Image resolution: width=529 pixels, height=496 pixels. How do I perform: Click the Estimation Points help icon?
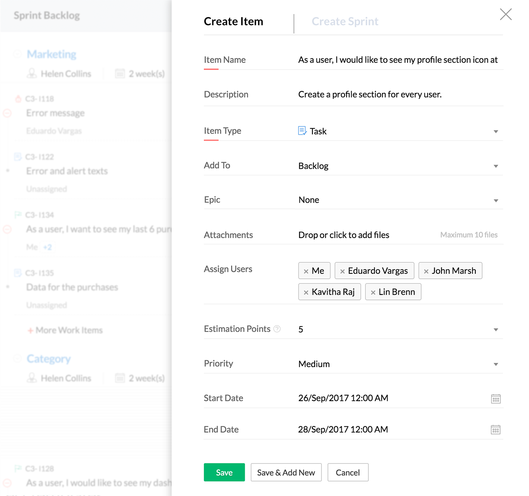click(277, 329)
